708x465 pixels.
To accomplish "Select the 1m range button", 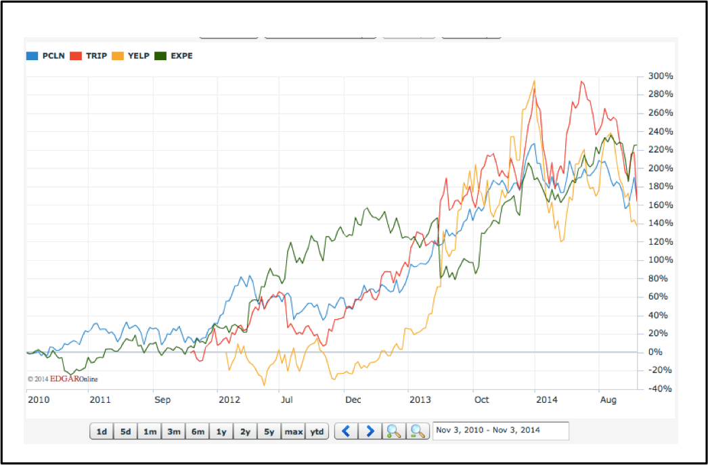I will click(150, 432).
